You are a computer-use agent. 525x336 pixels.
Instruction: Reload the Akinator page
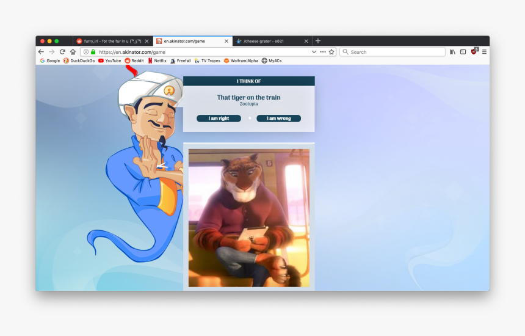click(x=62, y=52)
